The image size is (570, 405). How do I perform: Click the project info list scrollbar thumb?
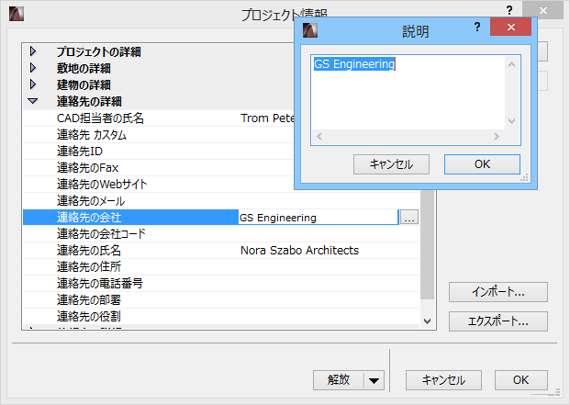tap(428, 244)
